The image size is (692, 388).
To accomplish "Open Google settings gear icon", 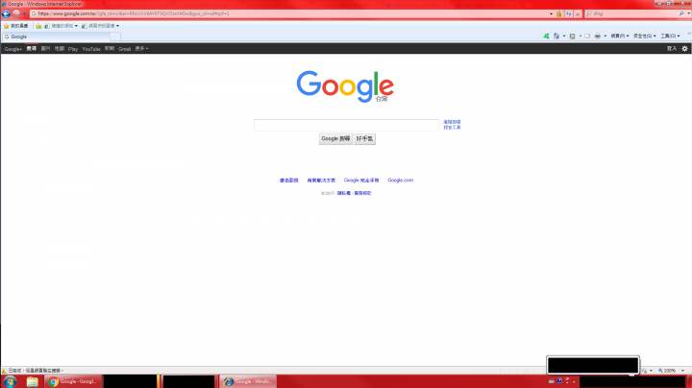I will (684, 49).
